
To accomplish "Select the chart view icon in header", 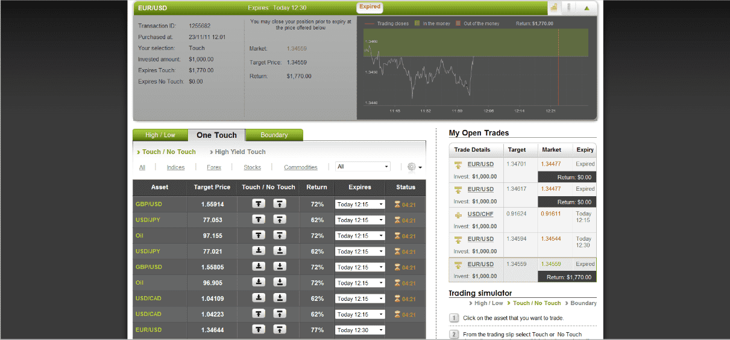I will point(553,8).
